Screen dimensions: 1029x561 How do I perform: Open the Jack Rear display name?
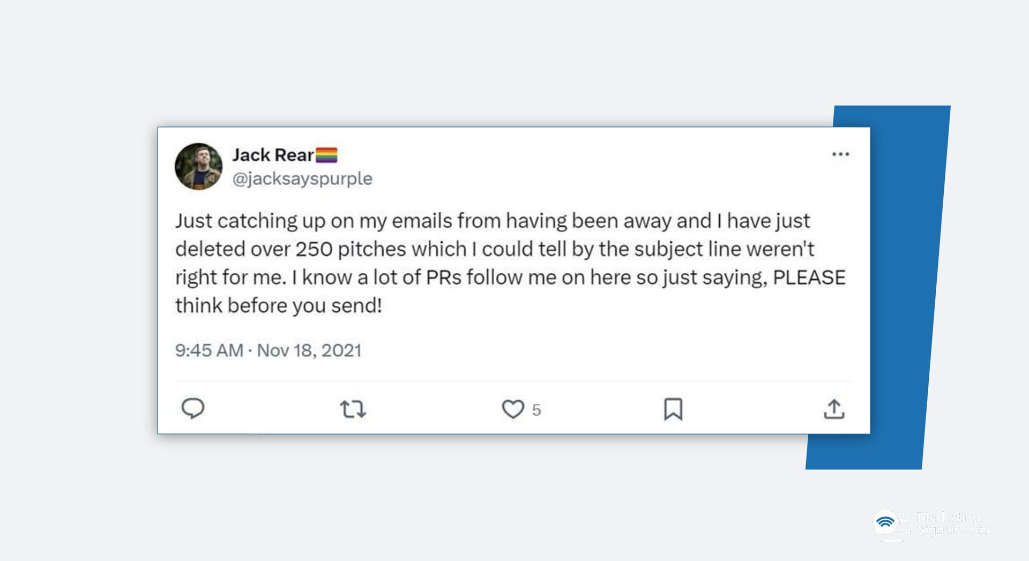[273, 155]
